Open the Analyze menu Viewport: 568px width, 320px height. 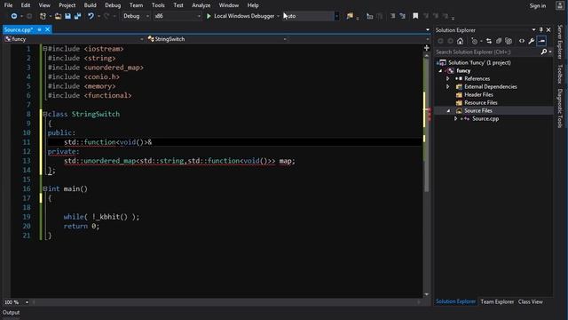click(x=201, y=5)
